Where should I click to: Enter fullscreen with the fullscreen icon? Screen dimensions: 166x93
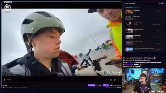pos(115,80)
